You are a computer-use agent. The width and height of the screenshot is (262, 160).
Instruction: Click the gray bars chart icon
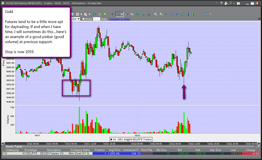pyautogui.click(x=100, y=14)
